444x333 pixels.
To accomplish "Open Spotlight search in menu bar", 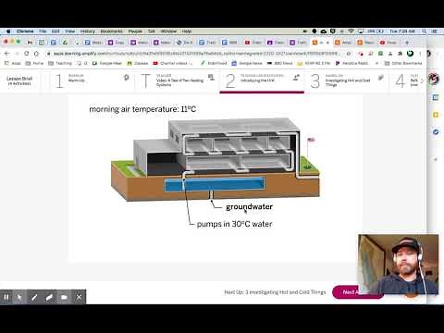I will tap(425, 31).
